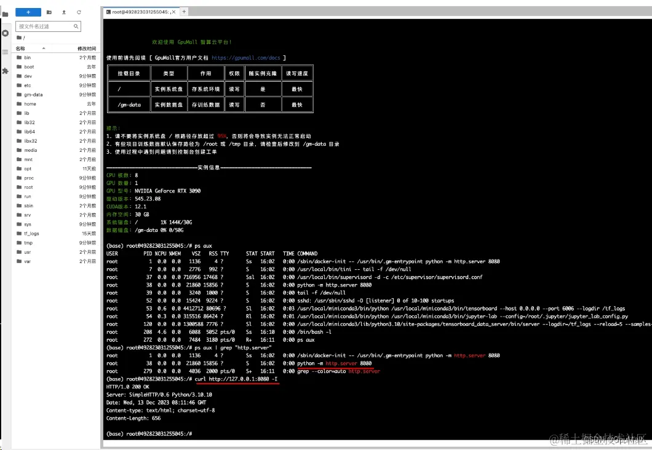652x450 pixels.
Task: Click the 15天前 modified time for tf_logs
Action: coord(89,234)
